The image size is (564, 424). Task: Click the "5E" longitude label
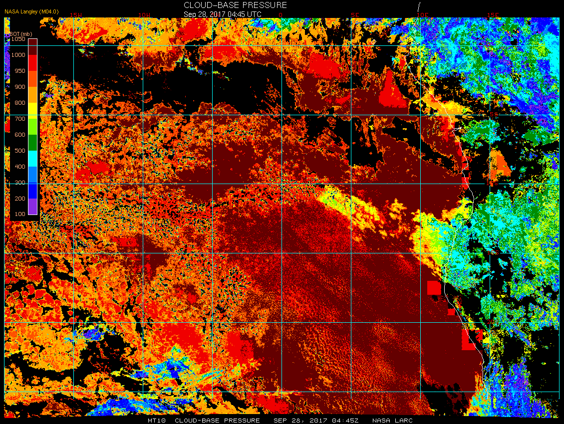pyautogui.click(x=355, y=15)
